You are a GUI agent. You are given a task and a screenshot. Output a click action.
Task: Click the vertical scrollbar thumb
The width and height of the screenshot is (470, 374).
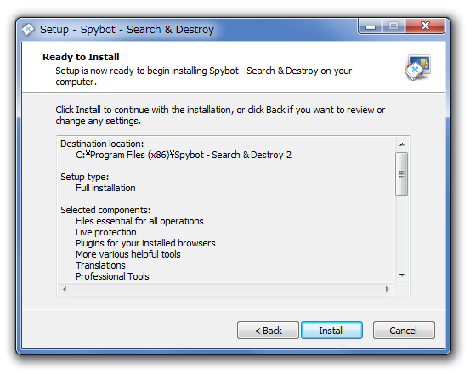(x=402, y=174)
